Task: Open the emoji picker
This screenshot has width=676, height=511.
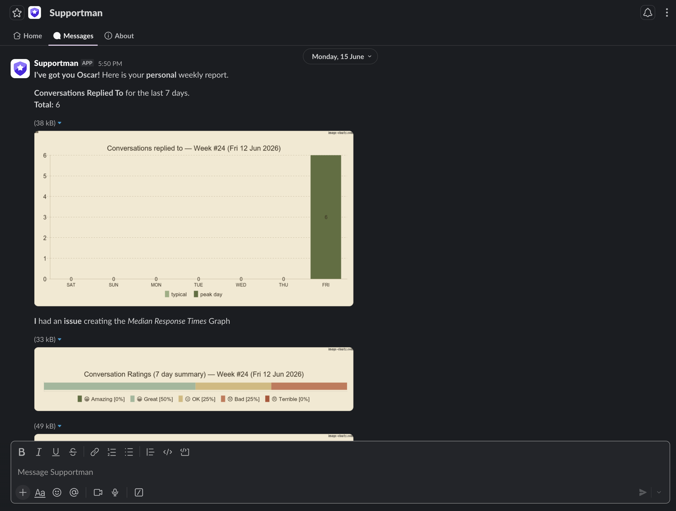Action: coord(57,492)
